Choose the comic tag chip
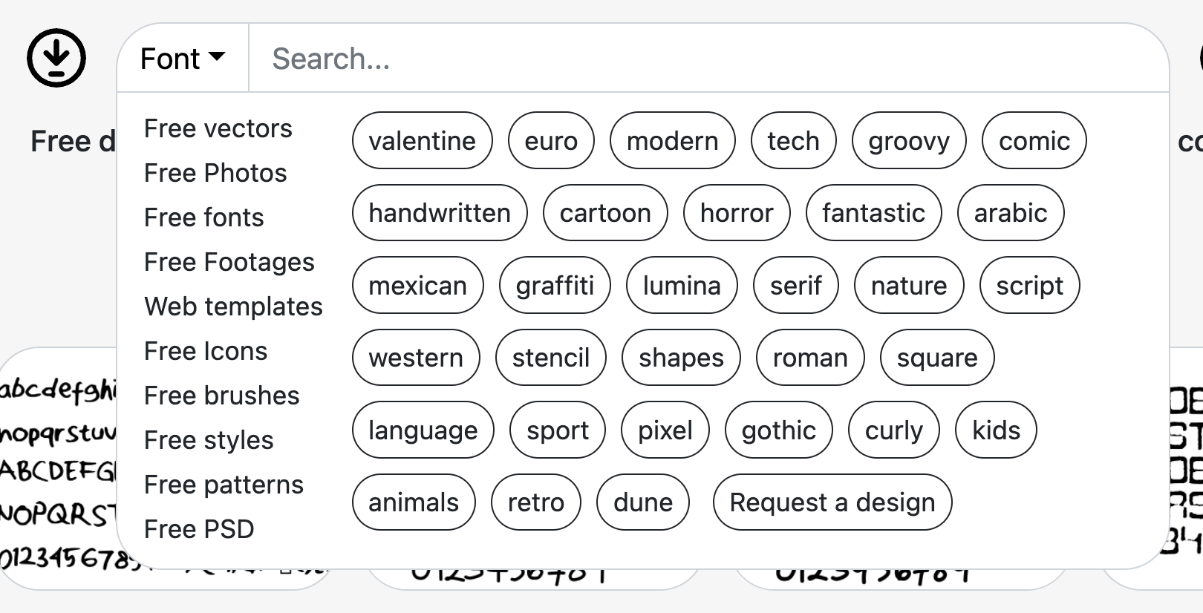Viewport: 1203px width, 613px height. [1034, 140]
